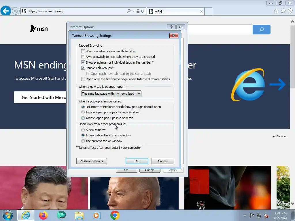Select the MSN browser tab
This screenshot has height=221, width=295.
click(175, 12)
